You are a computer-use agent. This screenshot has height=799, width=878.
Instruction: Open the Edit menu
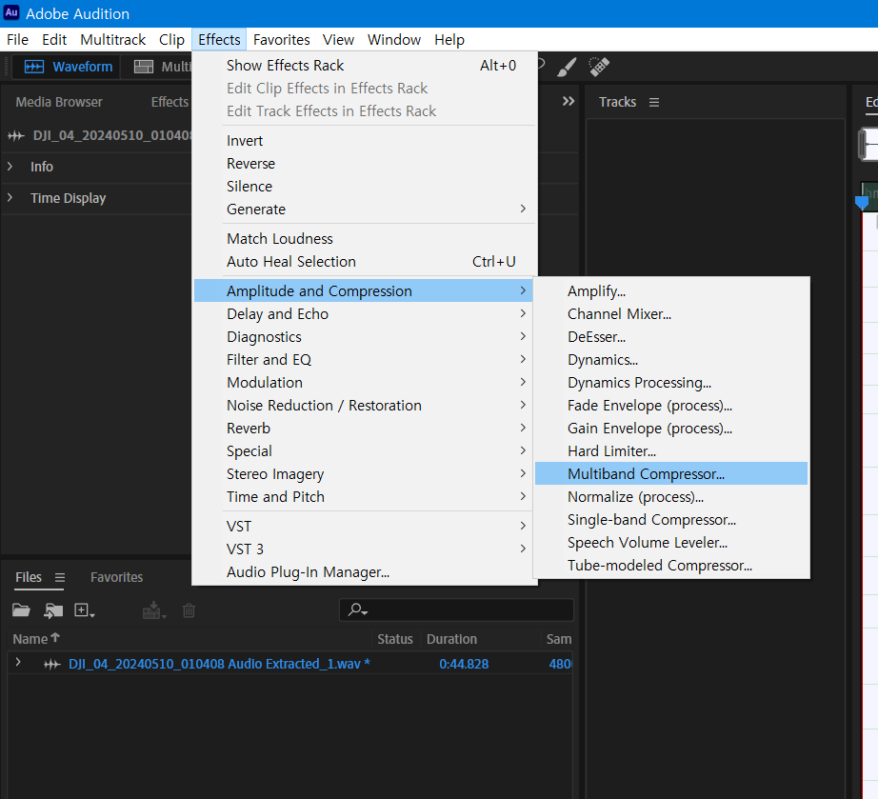54,40
